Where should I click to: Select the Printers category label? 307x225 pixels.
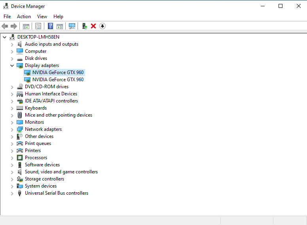coord(33,151)
